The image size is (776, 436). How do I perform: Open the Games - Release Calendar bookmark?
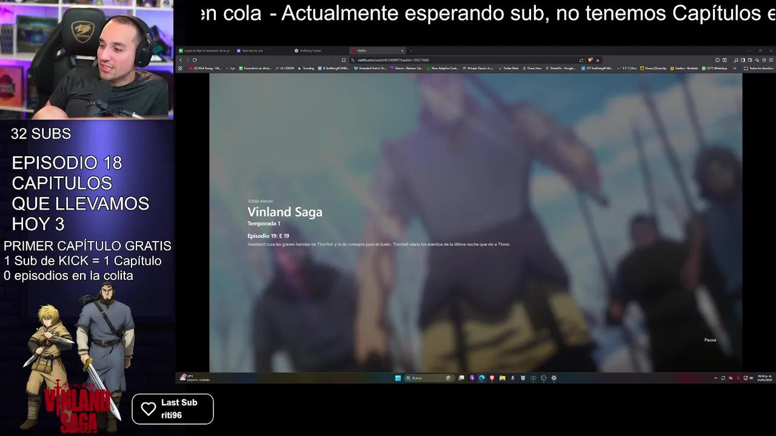click(407, 68)
